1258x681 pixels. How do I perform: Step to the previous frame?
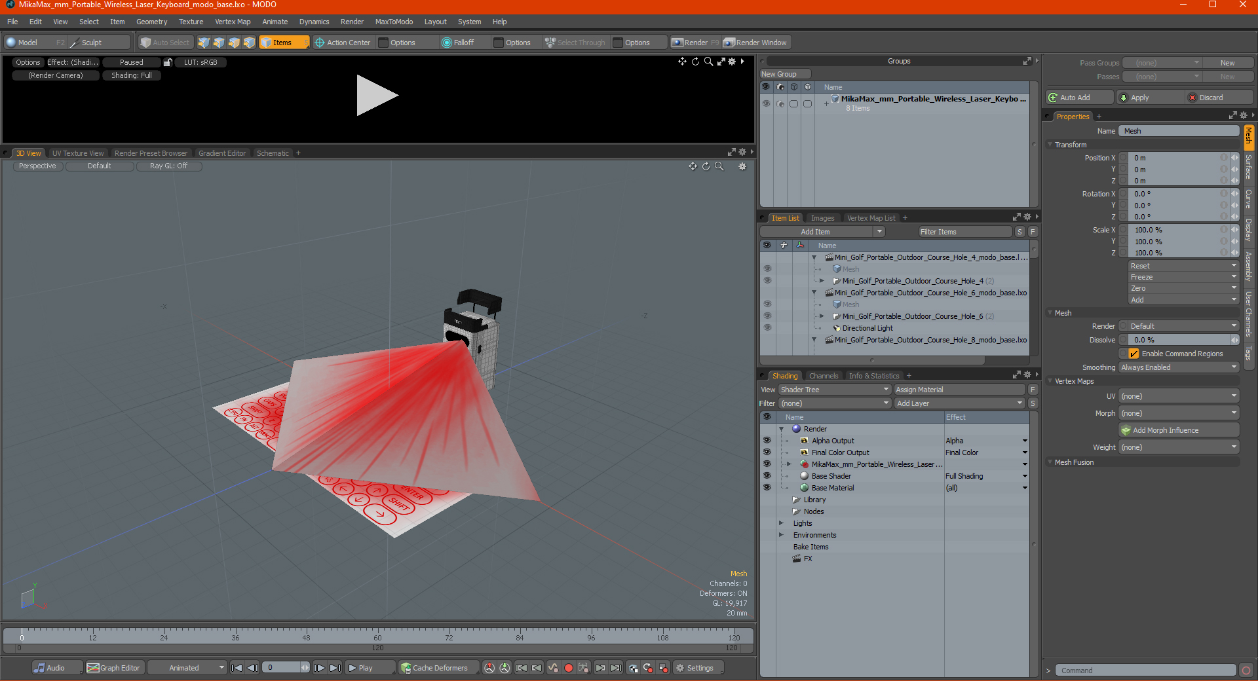click(252, 668)
